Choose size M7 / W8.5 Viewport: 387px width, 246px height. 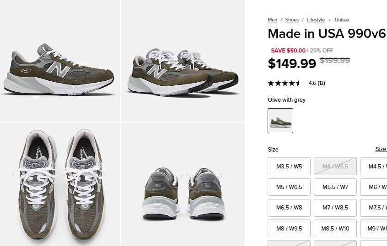coord(335,208)
